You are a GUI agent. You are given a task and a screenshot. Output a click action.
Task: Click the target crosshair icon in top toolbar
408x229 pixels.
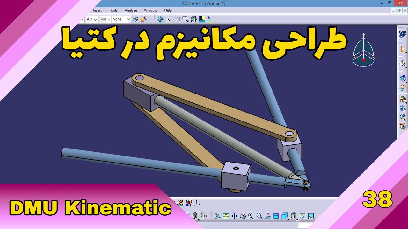tap(160, 19)
